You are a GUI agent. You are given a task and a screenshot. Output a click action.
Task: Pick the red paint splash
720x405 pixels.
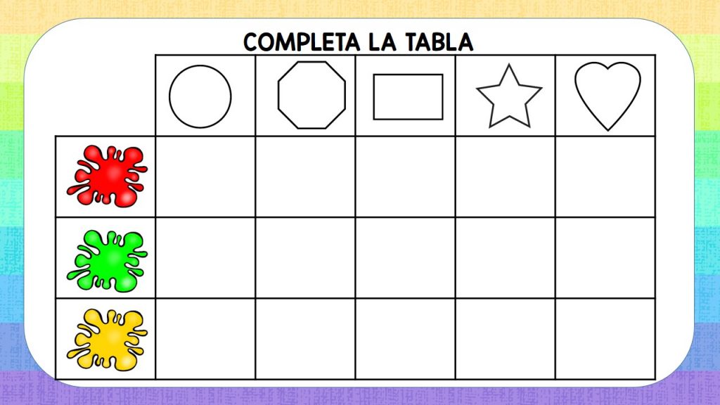(107, 176)
